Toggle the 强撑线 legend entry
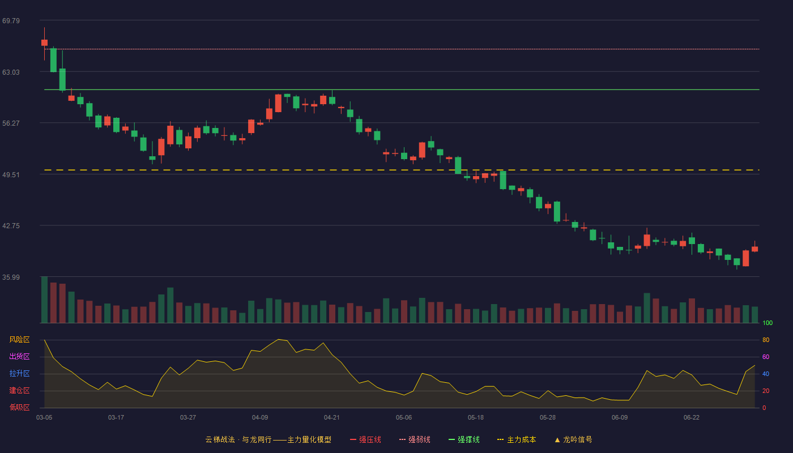Image resolution: width=793 pixels, height=453 pixels. (x=464, y=439)
